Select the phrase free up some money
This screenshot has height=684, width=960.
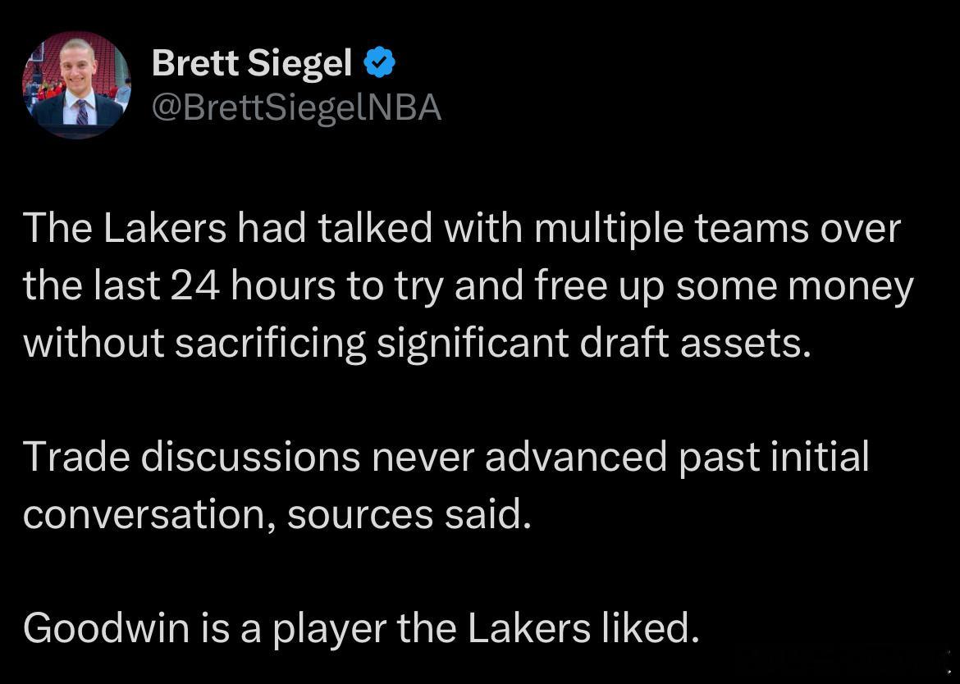pyautogui.click(x=724, y=288)
